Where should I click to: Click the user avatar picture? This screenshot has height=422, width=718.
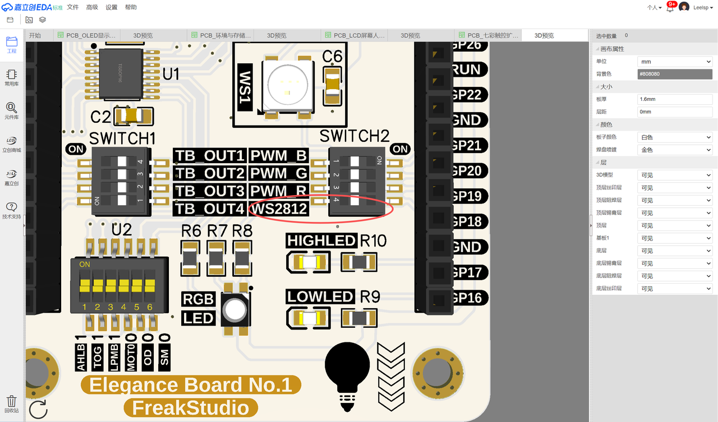(684, 7)
